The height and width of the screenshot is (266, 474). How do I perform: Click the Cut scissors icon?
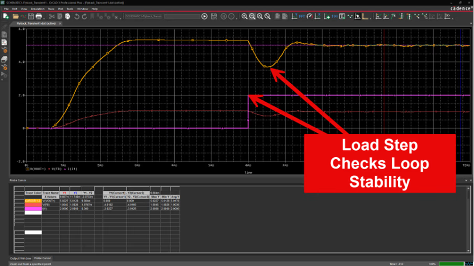tap(51, 16)
